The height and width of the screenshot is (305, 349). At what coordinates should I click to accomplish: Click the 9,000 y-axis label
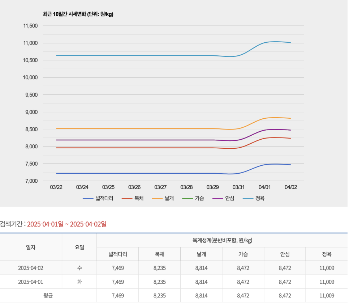click(31, 112)
